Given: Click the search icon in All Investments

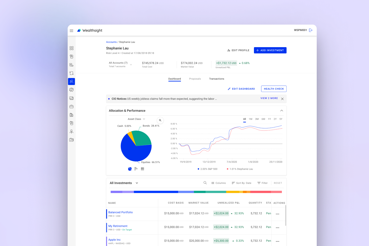Looking at the screenshot, I should tap(205, 183).
